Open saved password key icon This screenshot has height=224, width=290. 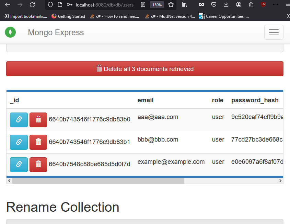[70, 4]
